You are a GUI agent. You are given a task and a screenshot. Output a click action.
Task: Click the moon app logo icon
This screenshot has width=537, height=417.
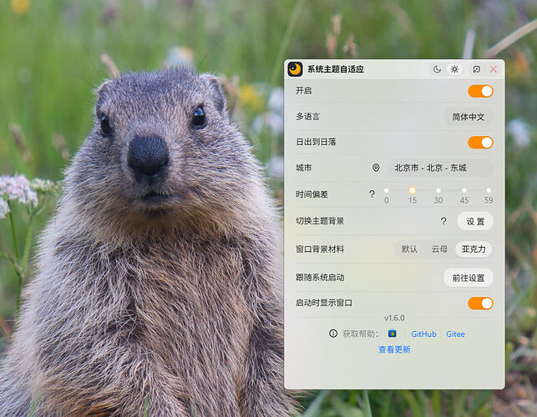(x=295, y=69)
